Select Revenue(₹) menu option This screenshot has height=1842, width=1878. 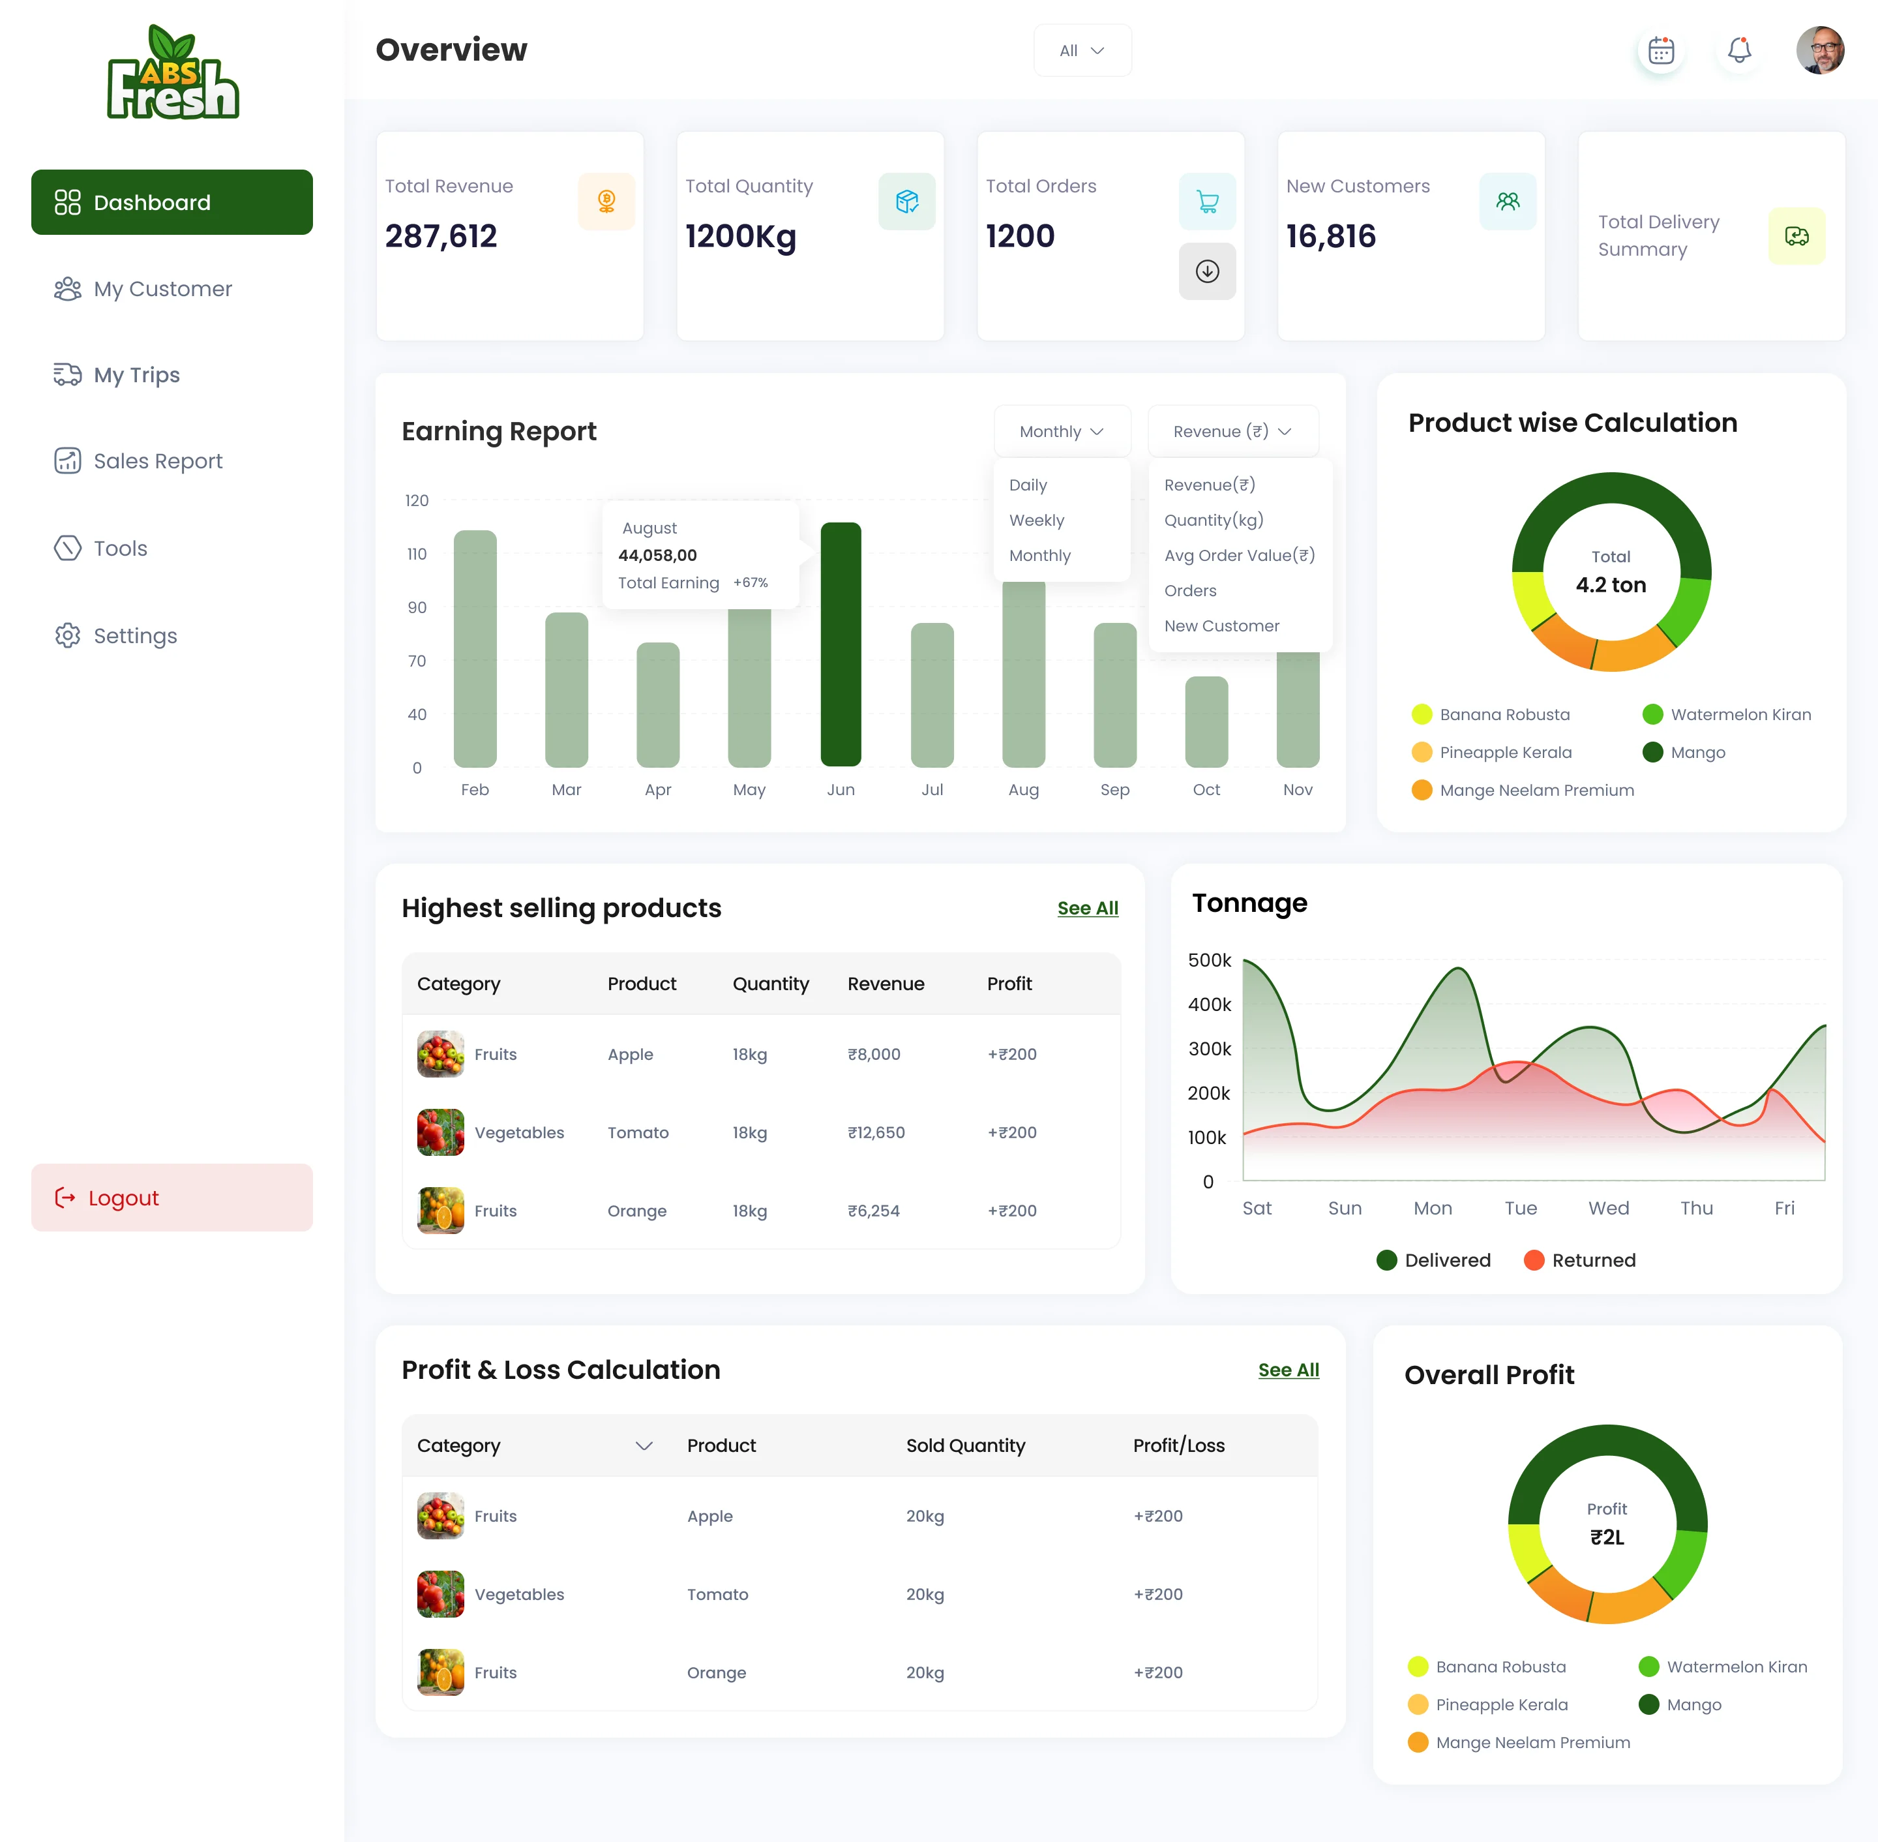tap(1209, 485)
